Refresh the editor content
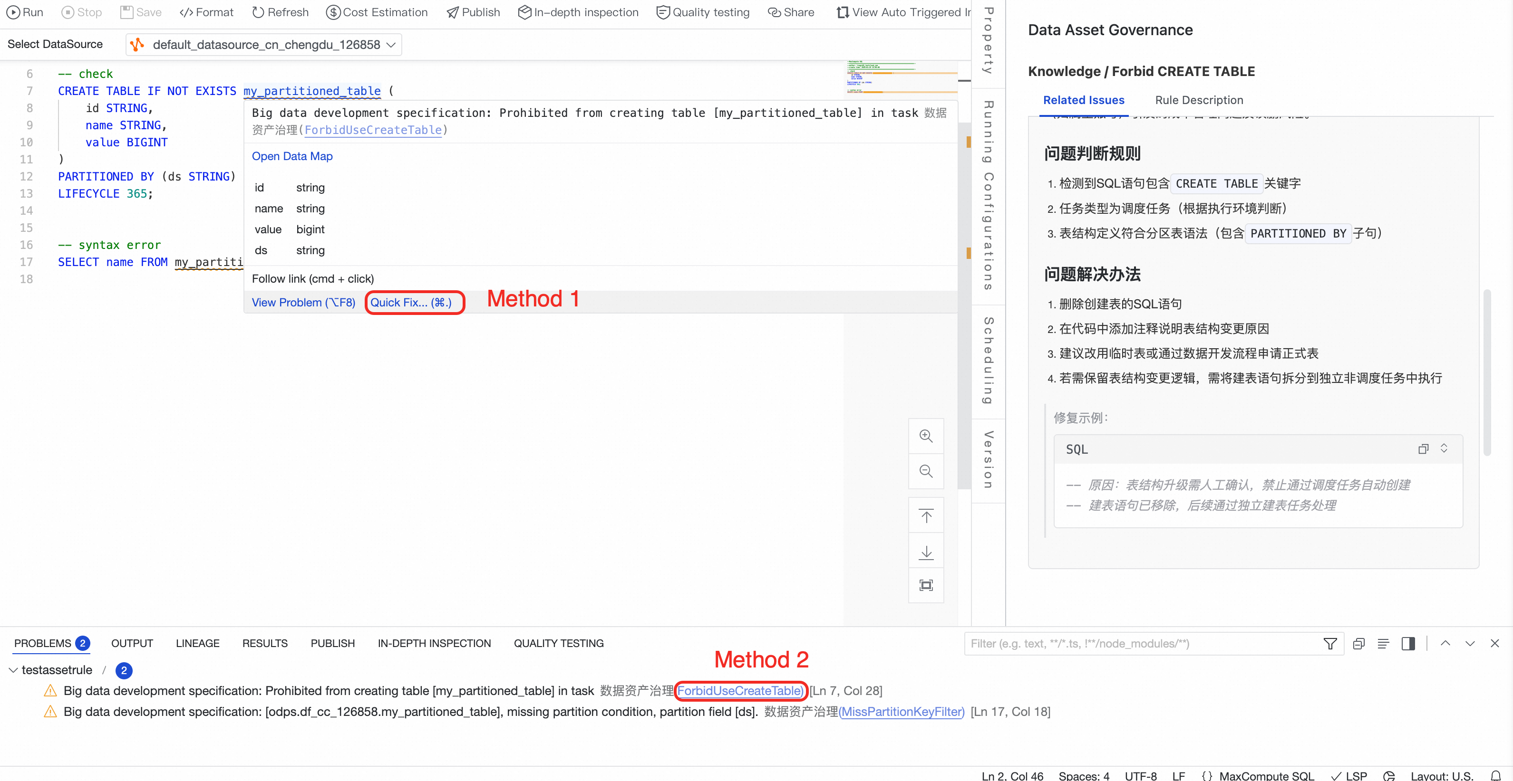1513x781 pixels. tap(280, 12)
